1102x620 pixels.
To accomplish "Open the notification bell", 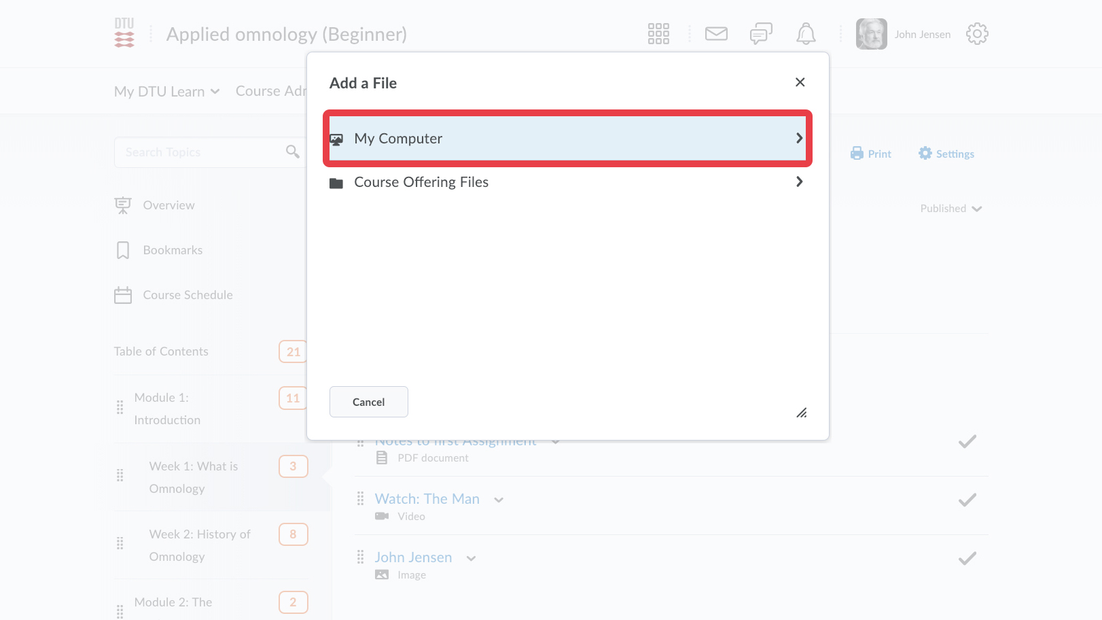I will click(806, 33).
